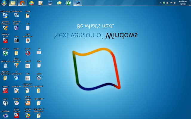Click the green µTorrent taskbar icon
The width and height of the screenshot is (191, 119).
click(x=68, y=3)
